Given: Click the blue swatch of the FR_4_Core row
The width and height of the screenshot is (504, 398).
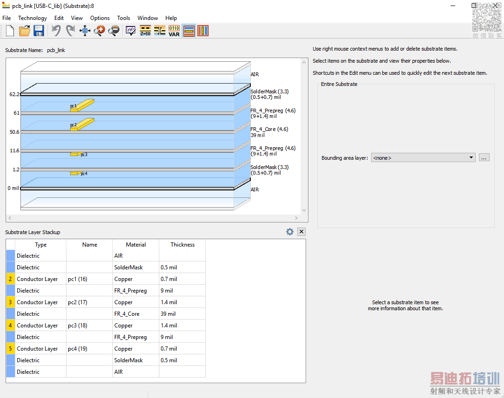Looking at the screenshot, I should click(10, 314).
